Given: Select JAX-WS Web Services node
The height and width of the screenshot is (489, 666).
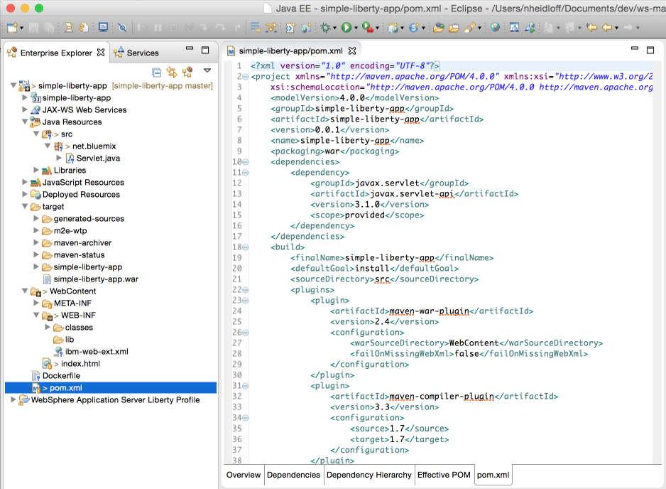Looking at the screenshot, I should pyautogui.click(x=84, y=109).
